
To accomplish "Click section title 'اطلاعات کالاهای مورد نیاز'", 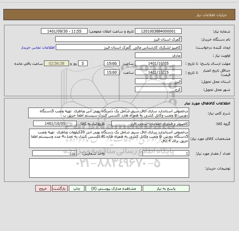I will point(207,103).
